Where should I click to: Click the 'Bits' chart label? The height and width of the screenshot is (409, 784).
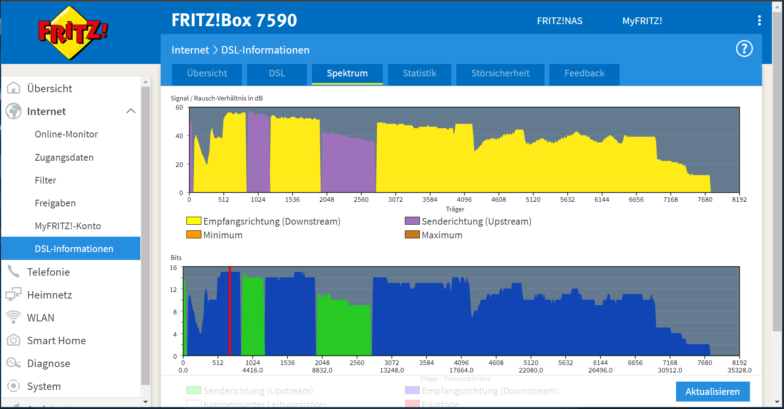point(176,258)
